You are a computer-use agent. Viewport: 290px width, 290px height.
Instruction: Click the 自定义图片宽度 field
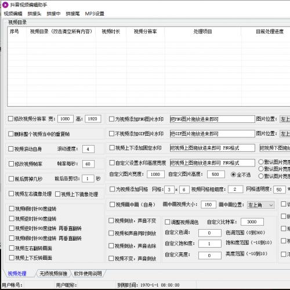pyautogui.click(x=155, y=174)
